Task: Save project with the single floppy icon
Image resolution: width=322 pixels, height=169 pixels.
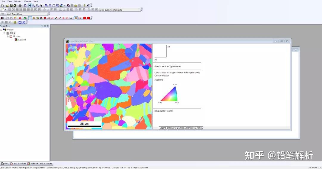Action: (11, 6)
